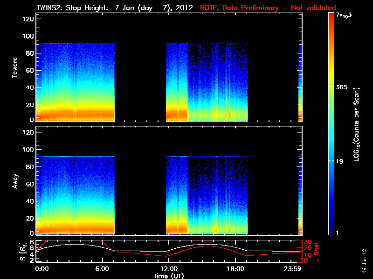Click the 6:00 time axis label

(x=102, y=269)
